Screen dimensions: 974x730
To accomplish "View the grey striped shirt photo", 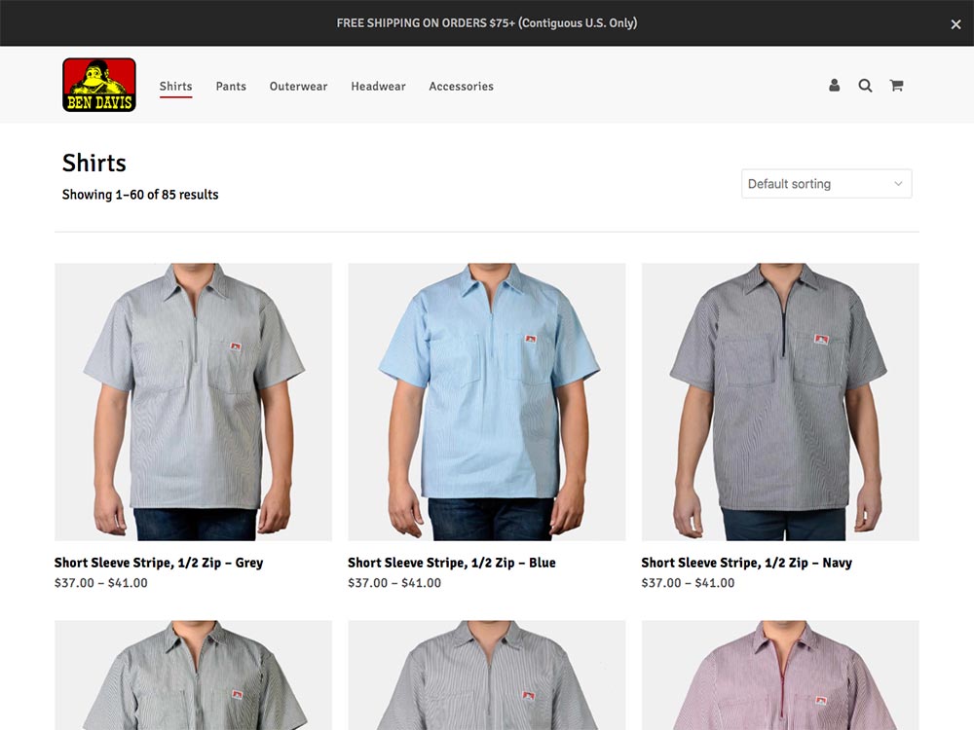I will 193,402.
